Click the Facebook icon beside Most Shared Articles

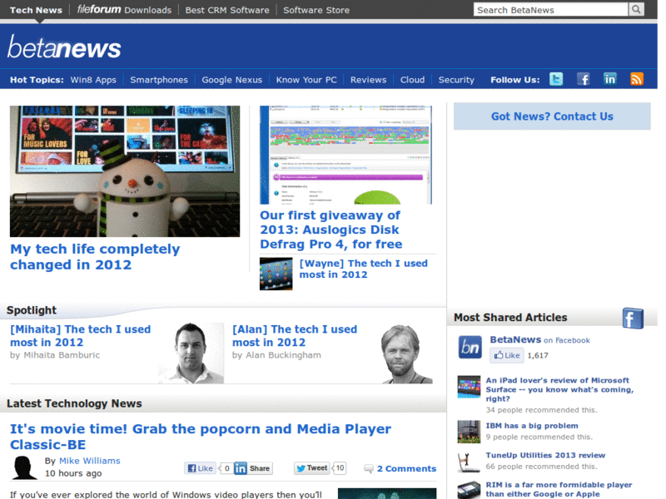pos(633,319)
